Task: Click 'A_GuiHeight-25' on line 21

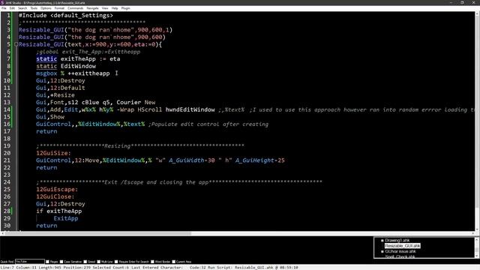Action: coord(260,160)
